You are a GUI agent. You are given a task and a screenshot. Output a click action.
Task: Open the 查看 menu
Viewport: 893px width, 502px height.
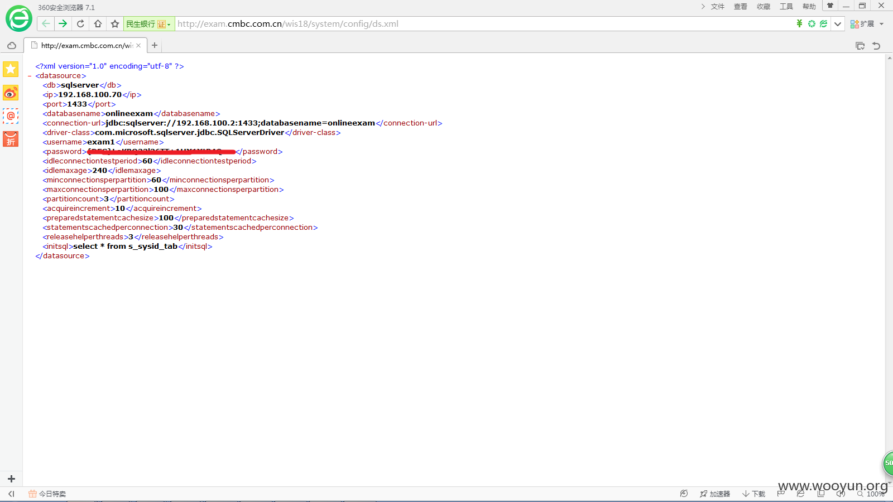741,7
